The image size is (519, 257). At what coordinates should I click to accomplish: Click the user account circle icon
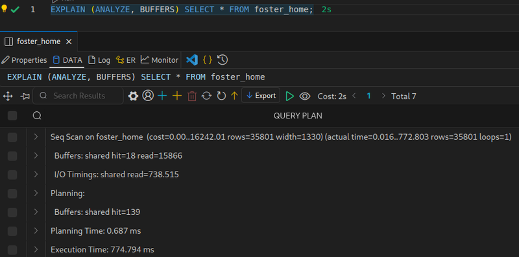(x=148, y=96)
